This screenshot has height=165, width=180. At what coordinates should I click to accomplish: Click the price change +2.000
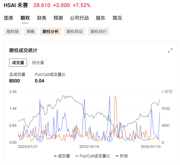(x=62, y=5)
